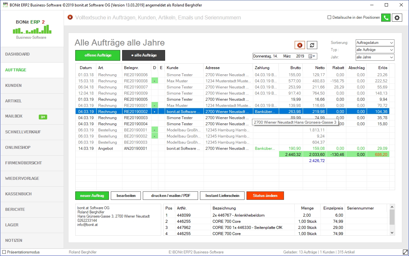Open Onlineshop in the sidebar
Viewport: 409px width, 256px height.
coord(32,148)
